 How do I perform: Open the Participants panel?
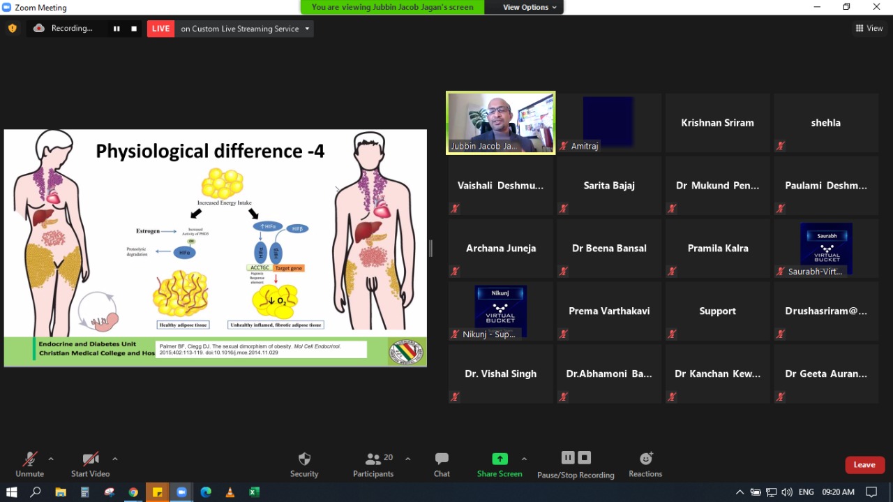pos(373,464)
